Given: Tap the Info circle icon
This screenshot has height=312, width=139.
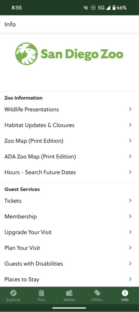Looking at the screenshot, I should click(x=125, y=293).
